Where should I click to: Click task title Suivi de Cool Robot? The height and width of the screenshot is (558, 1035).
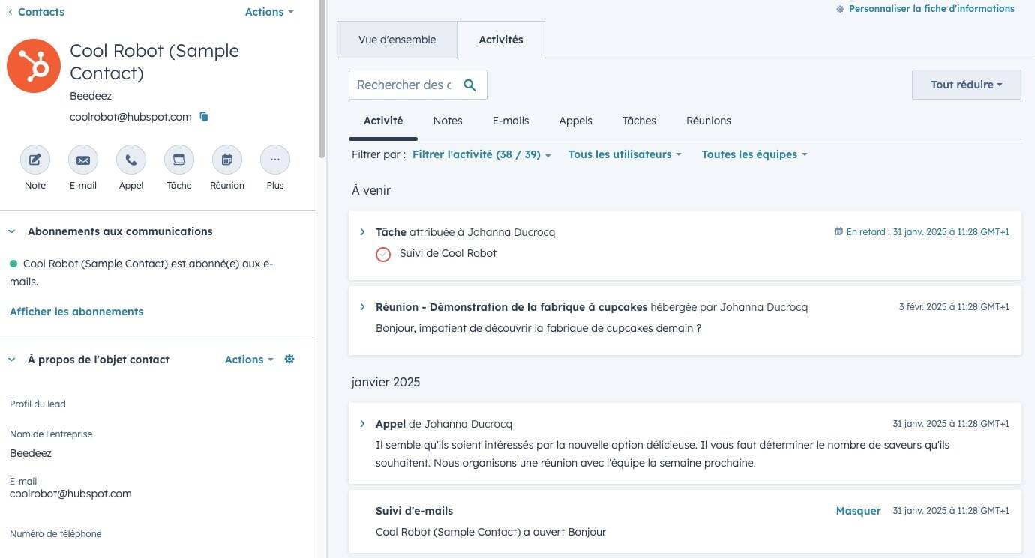(x=448, y=253)
